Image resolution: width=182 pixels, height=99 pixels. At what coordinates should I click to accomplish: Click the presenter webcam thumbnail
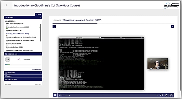pos(158,64)
